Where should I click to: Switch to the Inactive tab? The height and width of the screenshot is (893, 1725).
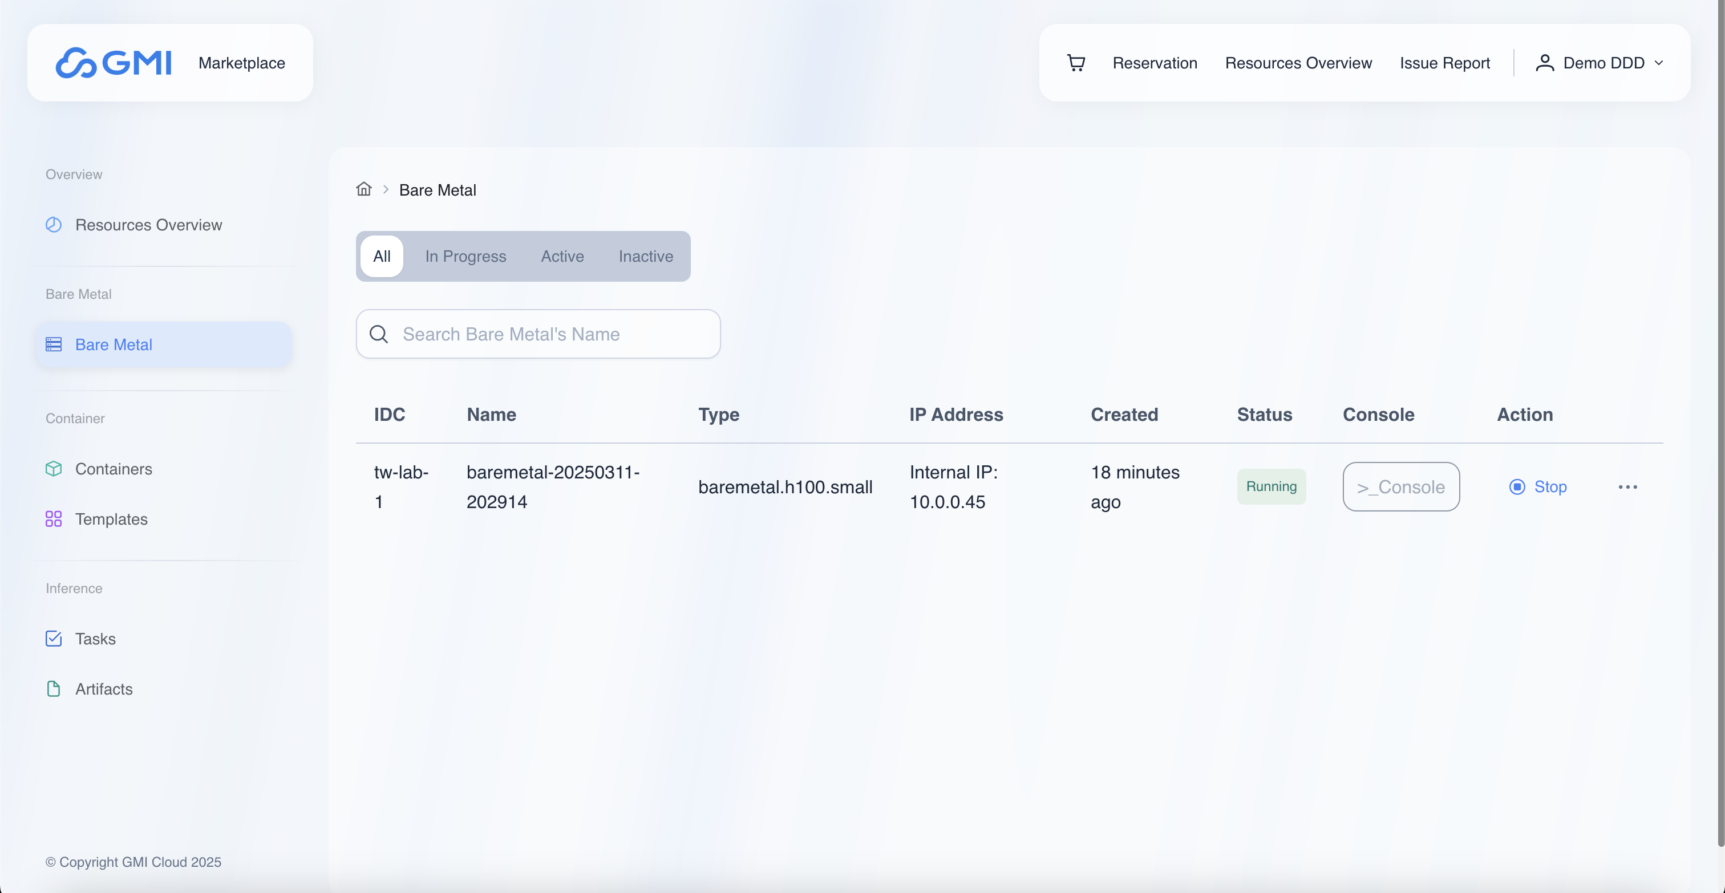click(646, 257)
